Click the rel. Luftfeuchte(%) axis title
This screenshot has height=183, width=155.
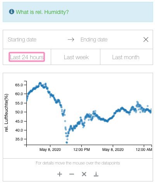pos(7,113)
